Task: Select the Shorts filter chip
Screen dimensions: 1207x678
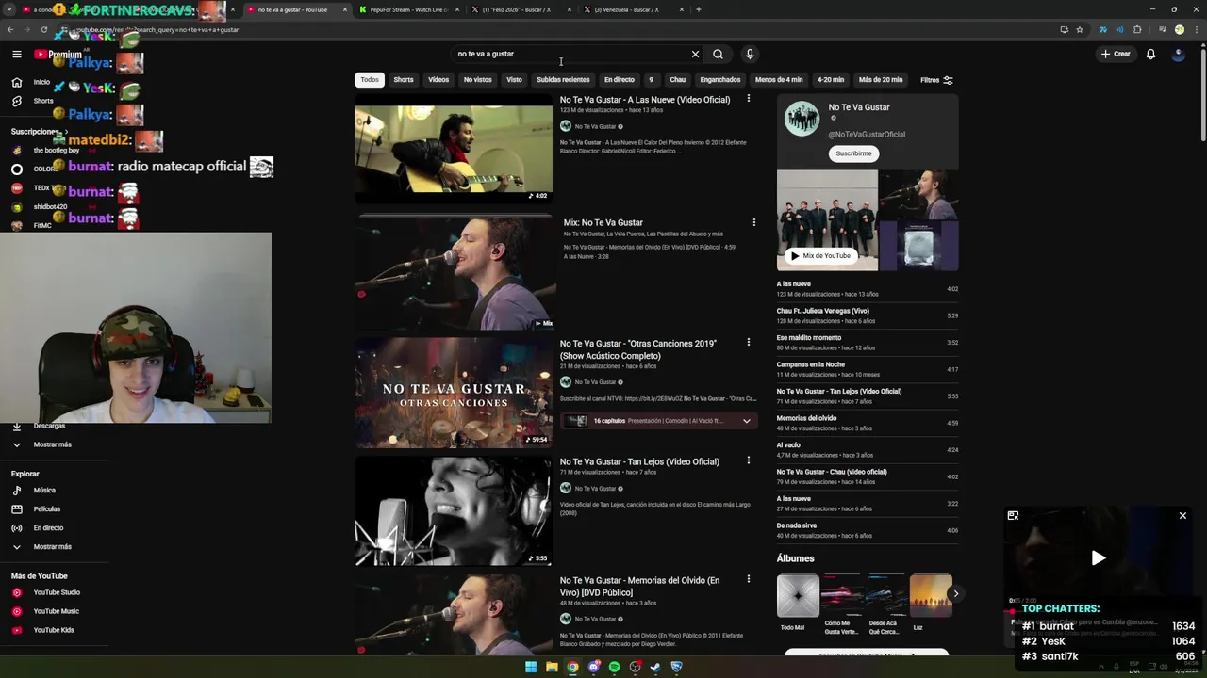Action: click(404, 80)
